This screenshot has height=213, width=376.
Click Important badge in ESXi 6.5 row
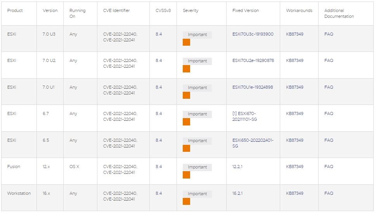tap(197, 141)
